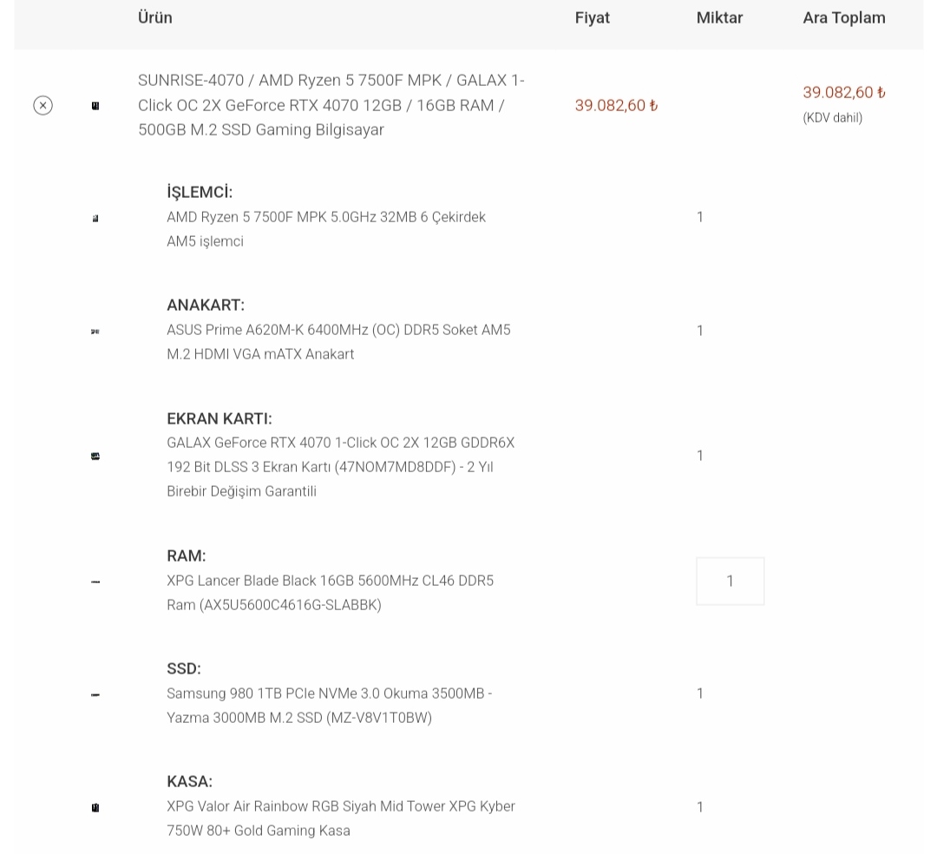Remove the SUNRISE-4070 computer from cart
This screenshot has height=854, width=937.
[x=43, y=105]
